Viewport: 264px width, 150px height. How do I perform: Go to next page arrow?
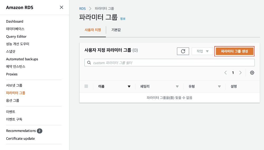coord(241,73)
